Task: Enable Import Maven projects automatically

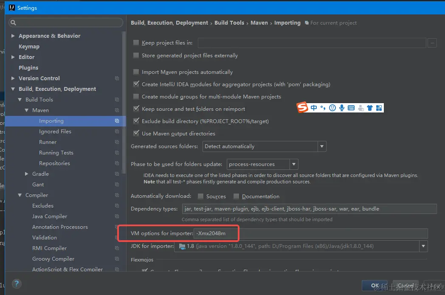Action: 136,72
